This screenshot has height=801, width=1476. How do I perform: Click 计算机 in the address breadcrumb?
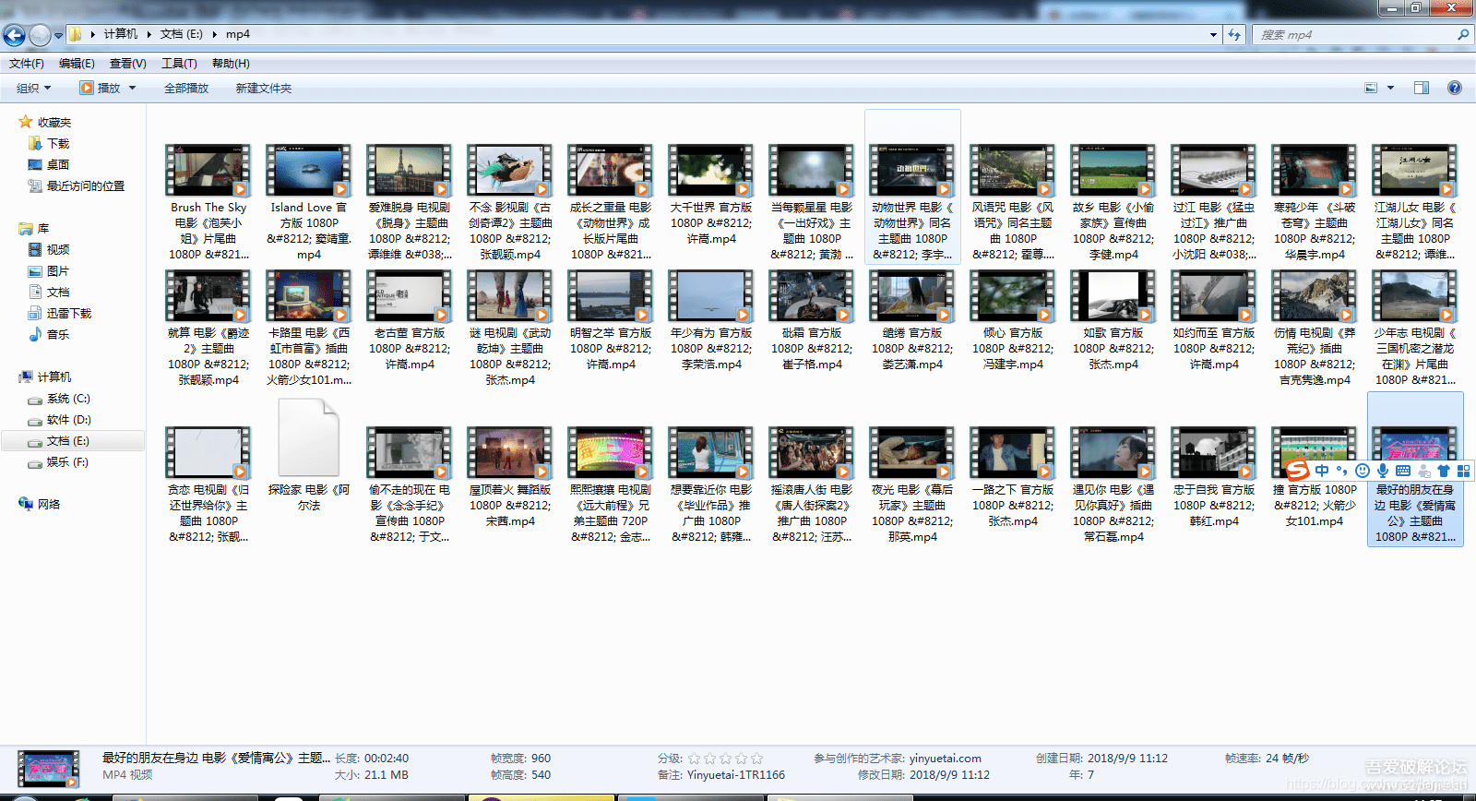click(x=120, y=34)
